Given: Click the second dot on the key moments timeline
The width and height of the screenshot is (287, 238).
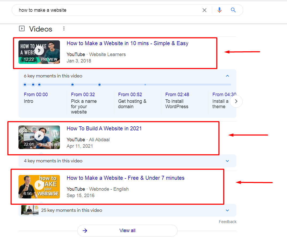Looking at the screenshot, I should 33,85.
